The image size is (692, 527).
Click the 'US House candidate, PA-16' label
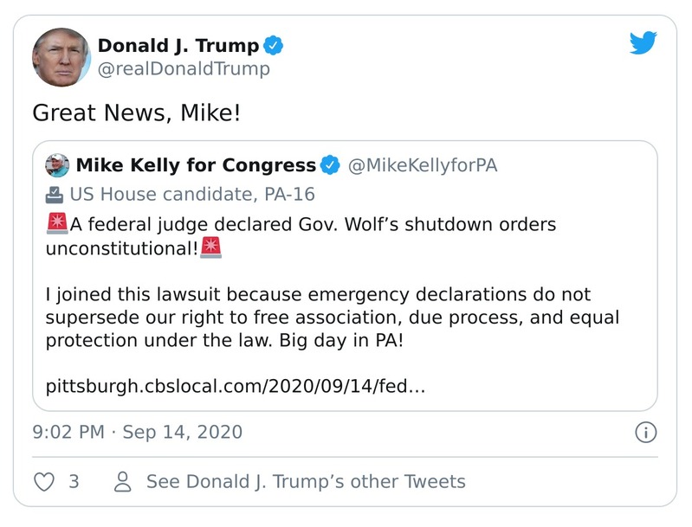coord(192,194)
